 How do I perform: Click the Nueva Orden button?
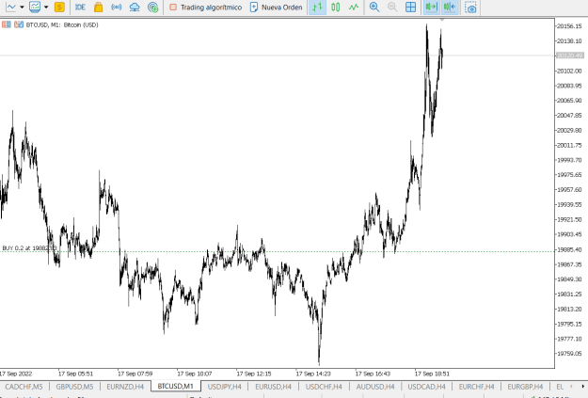pyautogui.click(x=276, y=8)
